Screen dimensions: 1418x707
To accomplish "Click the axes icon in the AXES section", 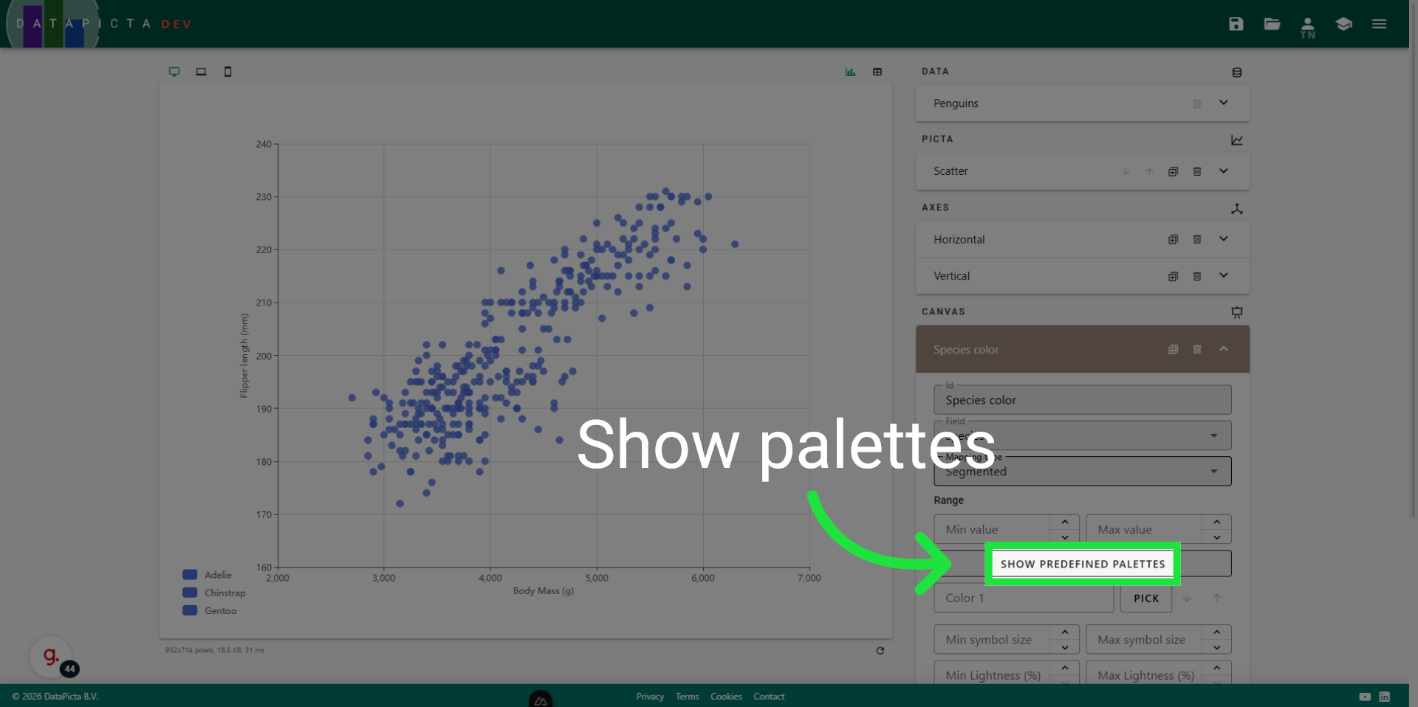I will [x=1238, y=209].
